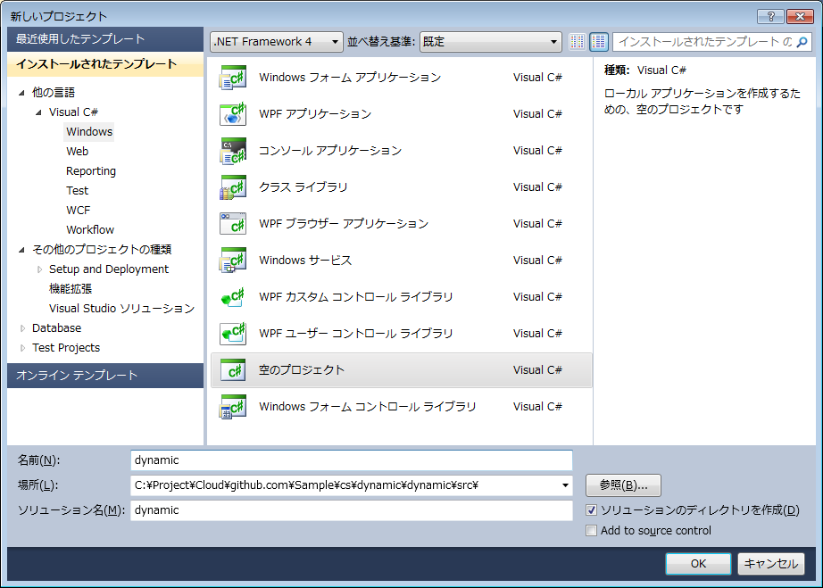This screenshot has width=823, height=588.
Task: Select Reporting category in tree
Action: tap(91, 171)
